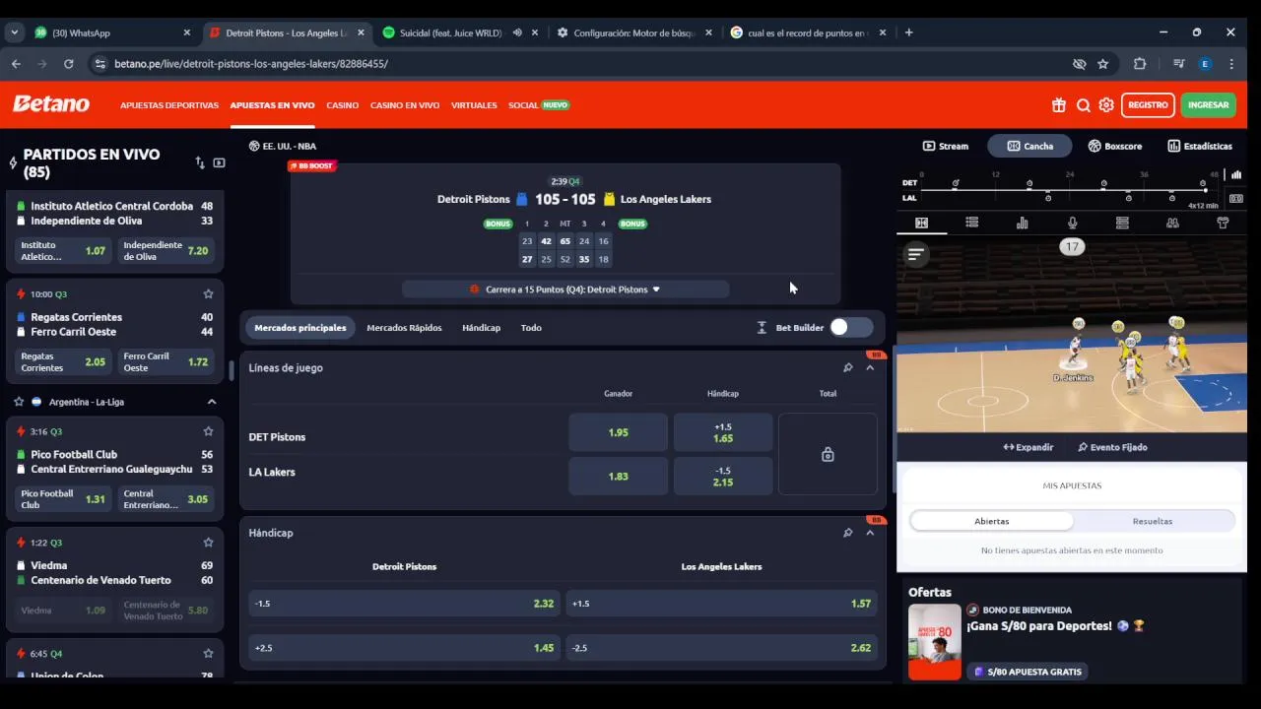Bet on DET Pistons winner 1.95
Viewport: 1261px width, 709px height.
[618, 432]
